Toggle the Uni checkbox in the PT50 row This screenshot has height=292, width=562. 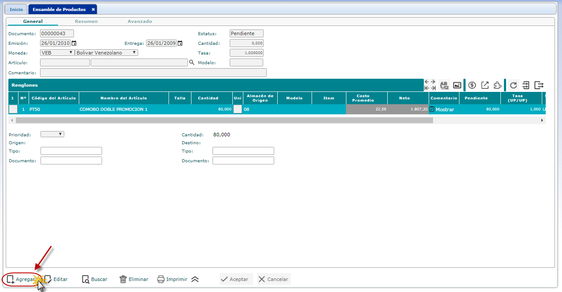coord(238,109)
